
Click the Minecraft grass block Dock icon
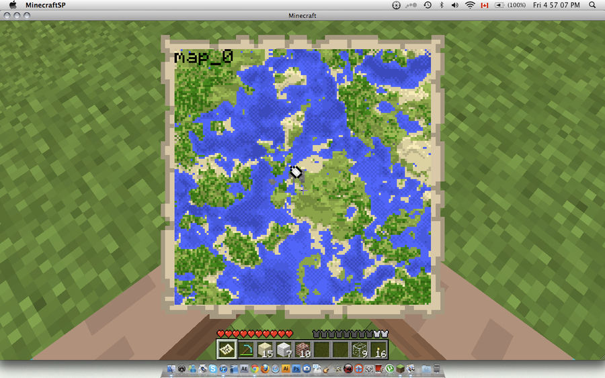401,369
